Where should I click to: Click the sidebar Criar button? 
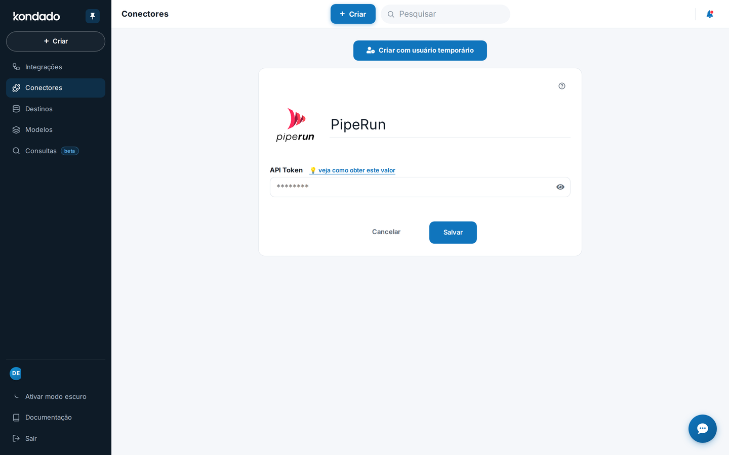(x=56, y=41)
